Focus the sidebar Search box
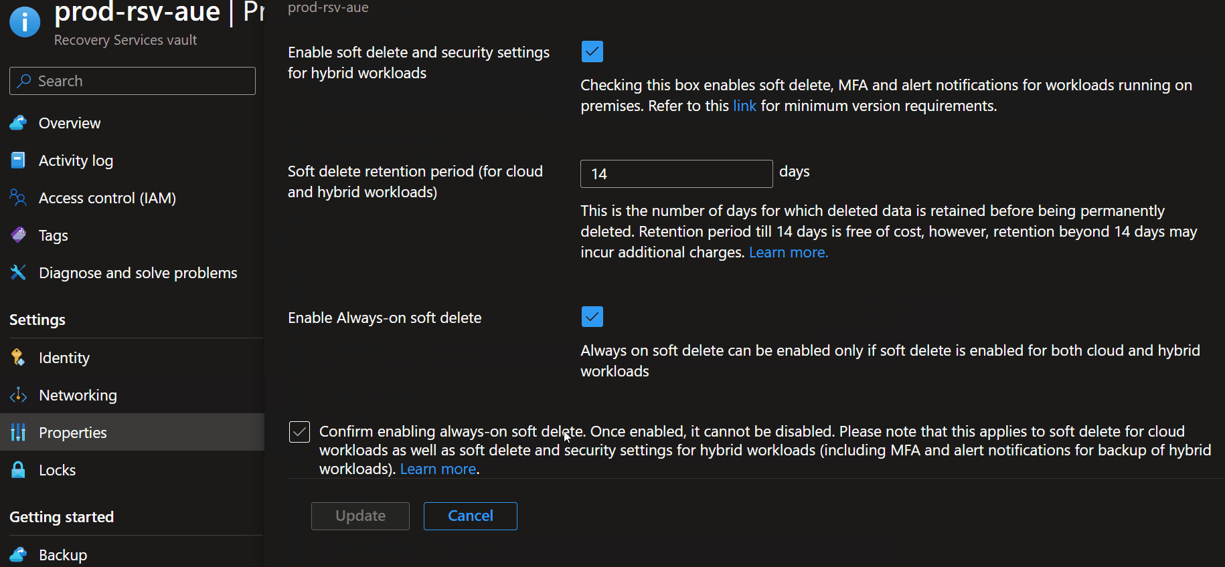Viewport: 1225px width, 567px height. [x=133, y=81]
